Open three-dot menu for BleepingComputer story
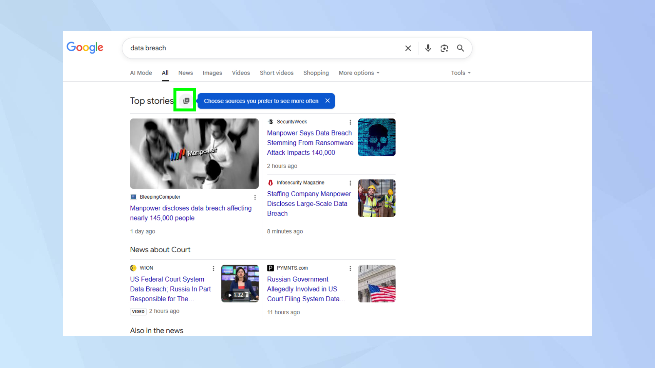 255,197
